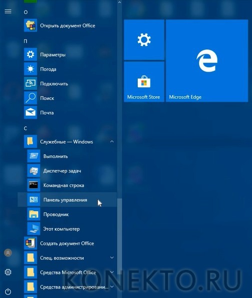This screenshot has height=298, width=252.
Task: Click the Проводник file explorer icon
Action: [x=34, y=214]
